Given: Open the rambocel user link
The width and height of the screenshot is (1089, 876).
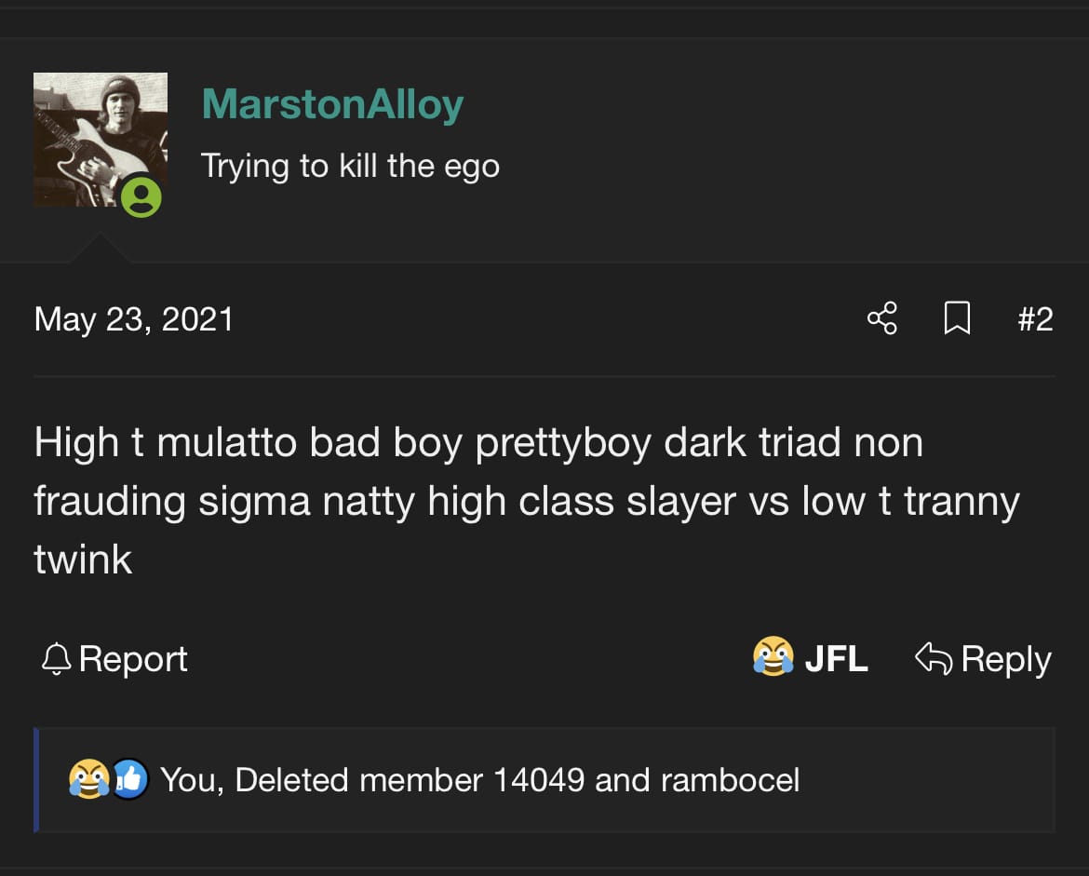Looking at the screenshot, I should coord(730,780).
